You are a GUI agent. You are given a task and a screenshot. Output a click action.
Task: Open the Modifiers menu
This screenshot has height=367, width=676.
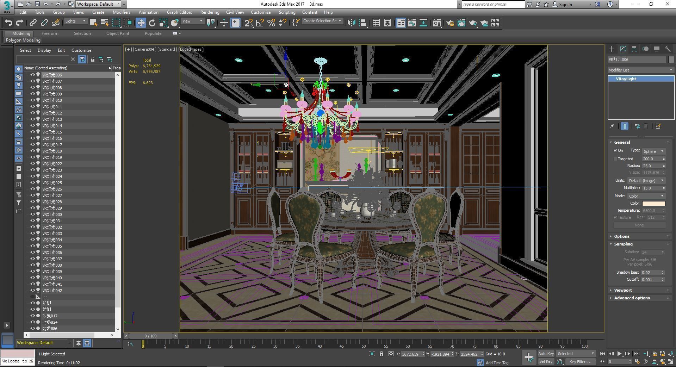pos(122,12)
